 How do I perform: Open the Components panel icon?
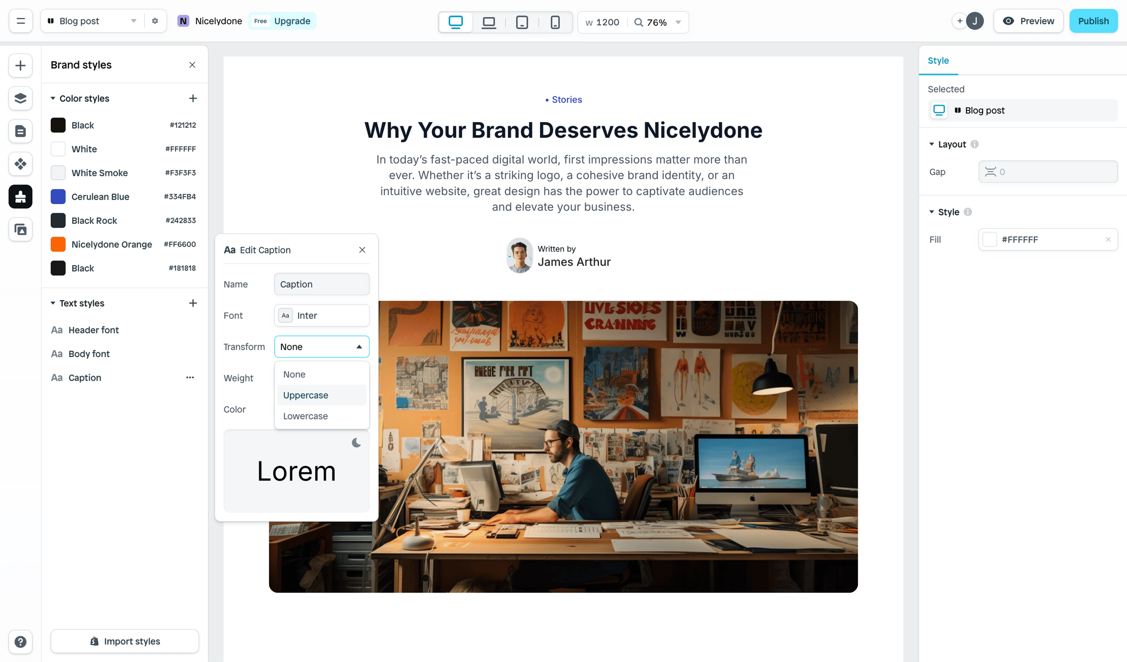coord(20,164)
